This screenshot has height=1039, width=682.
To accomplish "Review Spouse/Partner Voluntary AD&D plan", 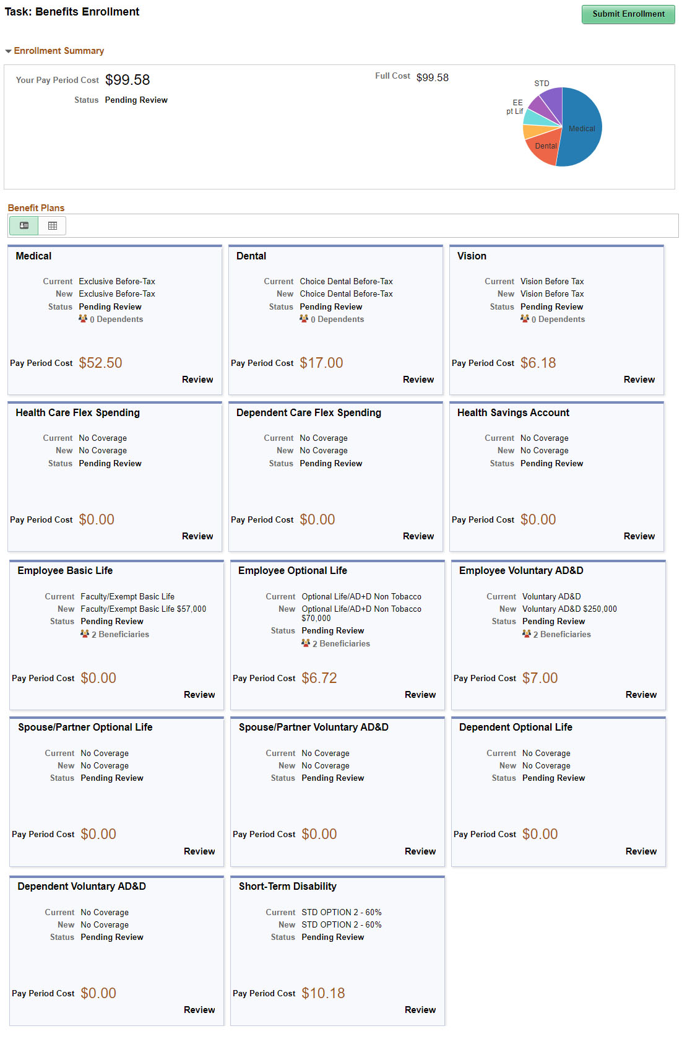I will point(420,851).
